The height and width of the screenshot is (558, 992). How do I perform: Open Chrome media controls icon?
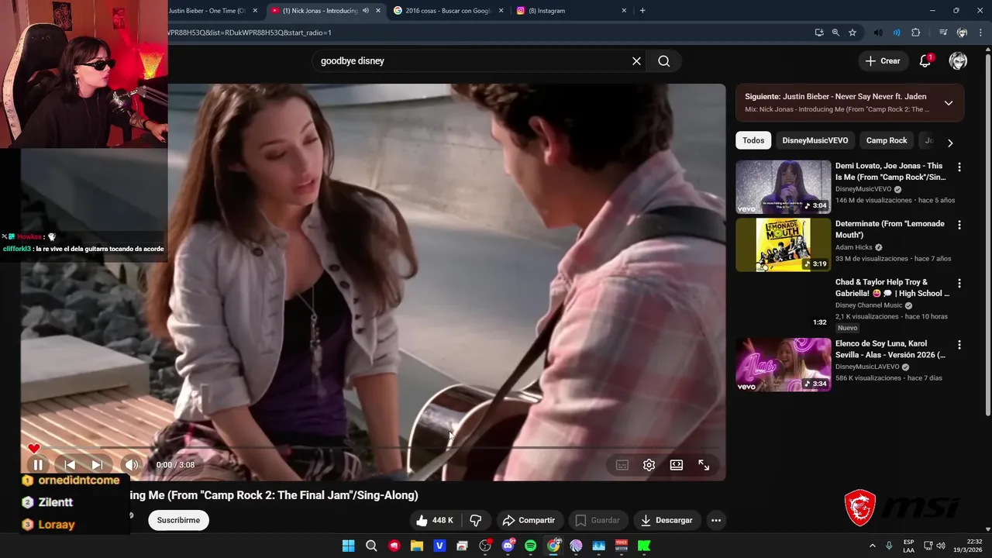[x=943, y=33]
